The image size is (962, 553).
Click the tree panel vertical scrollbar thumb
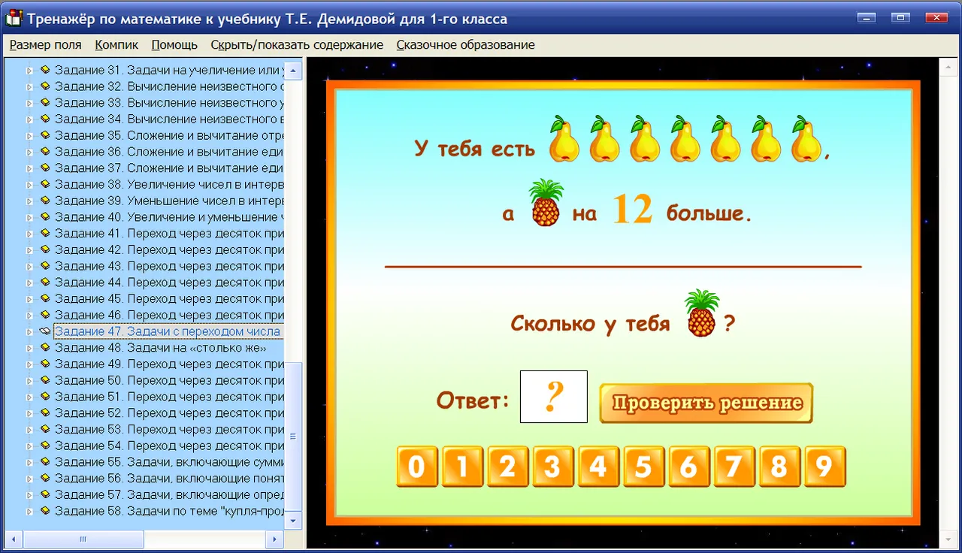tap(294, 437)
